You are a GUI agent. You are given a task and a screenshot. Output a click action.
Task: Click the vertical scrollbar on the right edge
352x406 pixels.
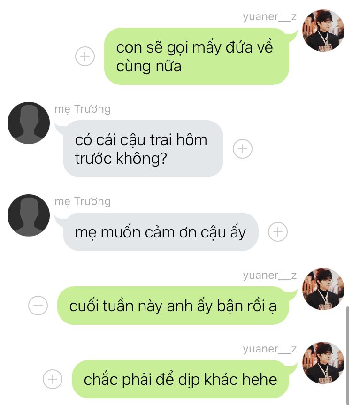[348, 355]
